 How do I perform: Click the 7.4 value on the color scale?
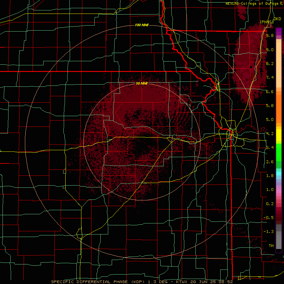[270, 78]
